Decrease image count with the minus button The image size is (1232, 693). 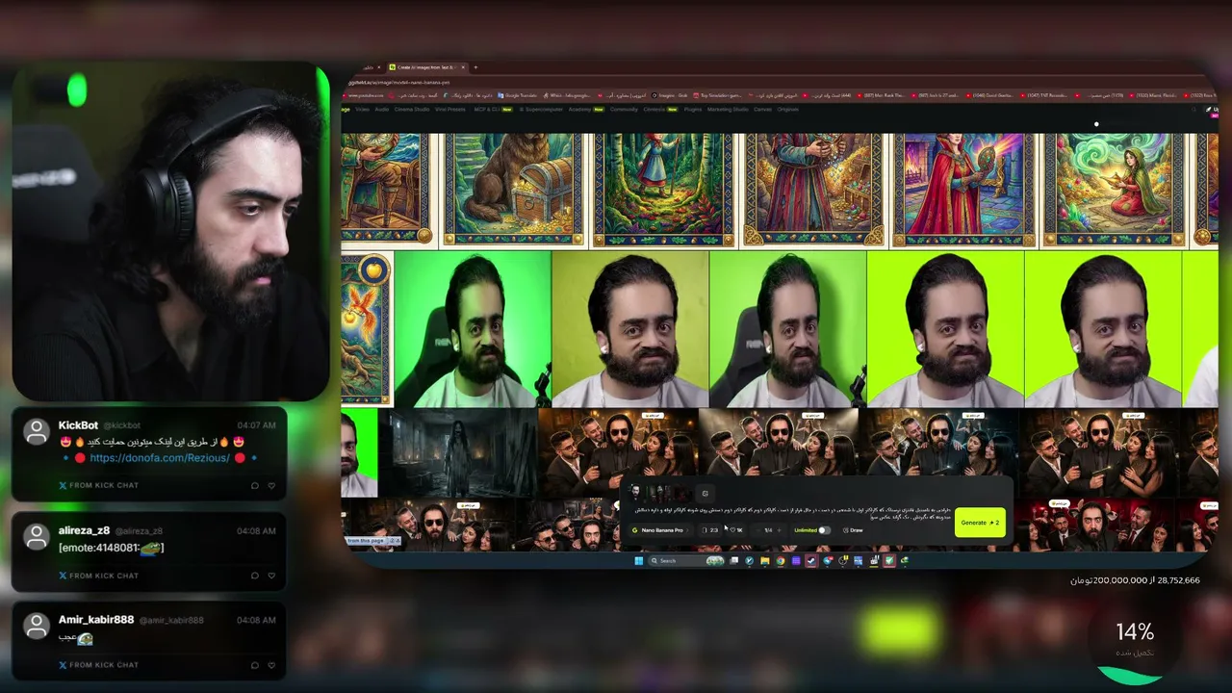coord(756,530)
